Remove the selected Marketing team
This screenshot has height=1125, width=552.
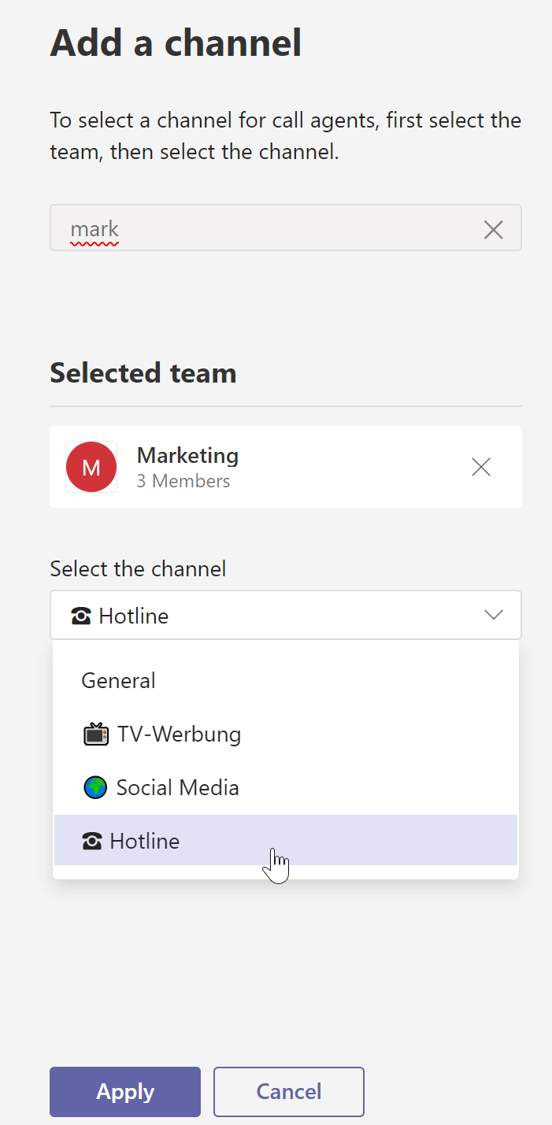click(480, 467)
